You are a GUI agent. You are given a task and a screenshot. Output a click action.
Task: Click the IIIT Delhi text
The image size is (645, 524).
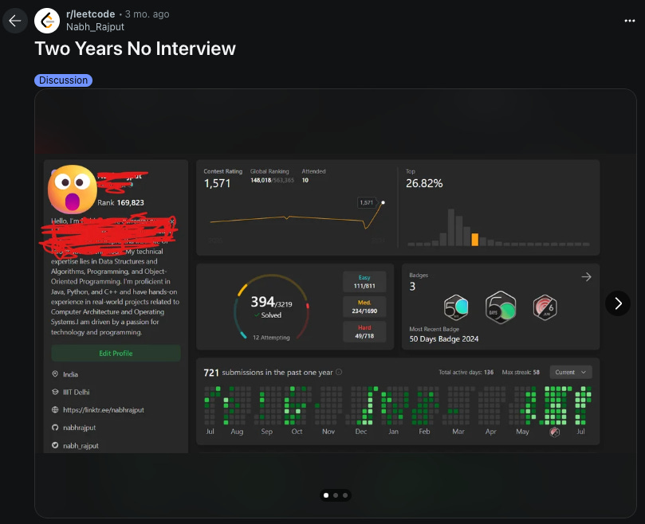pyautogui.click(x=76, y=392)
